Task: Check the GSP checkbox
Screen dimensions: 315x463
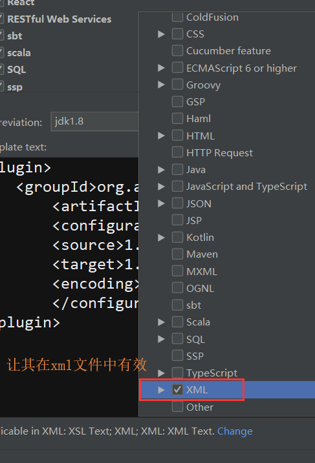Action: tap(177, 101)
